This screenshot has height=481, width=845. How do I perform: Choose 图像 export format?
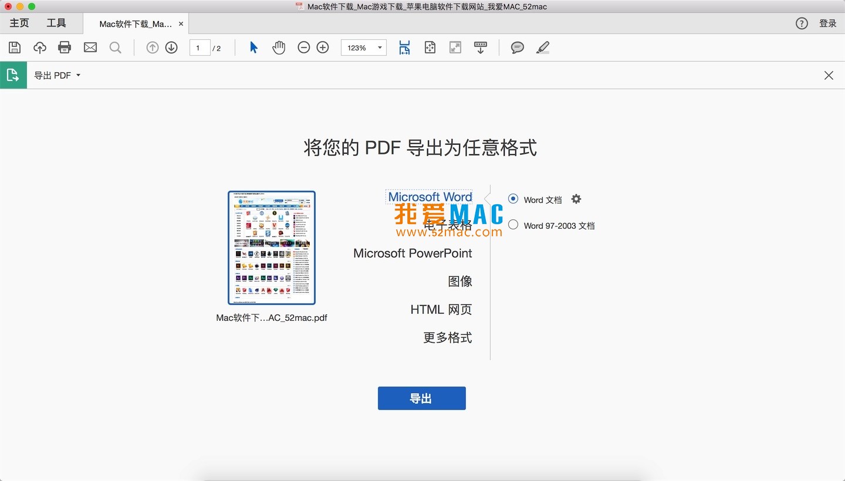460,282
